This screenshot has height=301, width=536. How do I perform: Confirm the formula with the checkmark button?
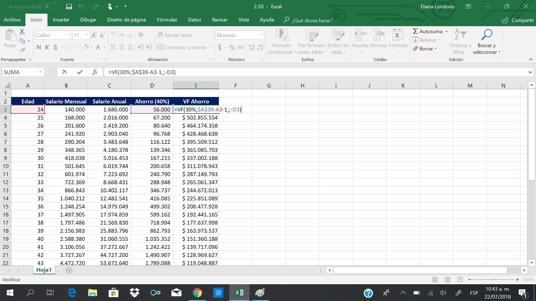coord(80,72)
